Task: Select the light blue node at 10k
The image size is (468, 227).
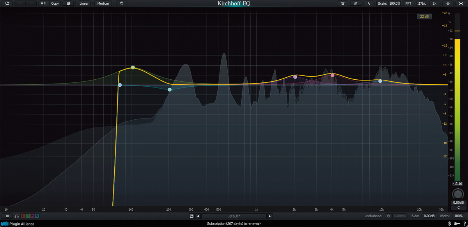Action: (x=380, y=81)
